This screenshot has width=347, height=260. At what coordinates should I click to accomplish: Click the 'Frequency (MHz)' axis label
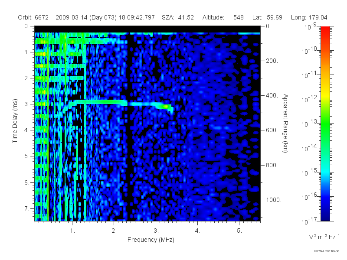pos(151,240)
